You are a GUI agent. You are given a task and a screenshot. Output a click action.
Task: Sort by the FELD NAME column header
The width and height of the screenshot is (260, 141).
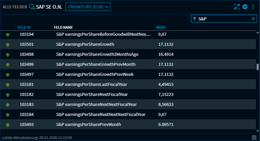(x=63, y=27)
